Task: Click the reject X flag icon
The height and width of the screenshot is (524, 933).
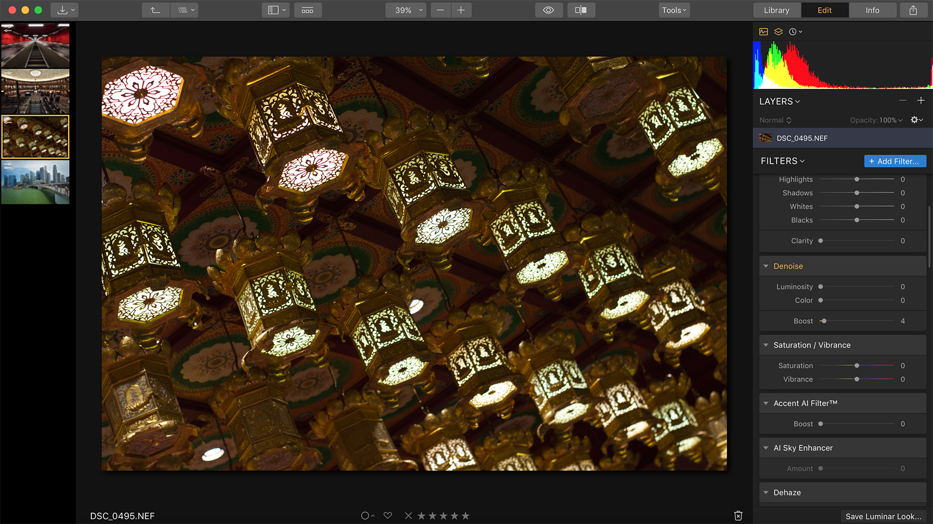Action: (408, 516)
